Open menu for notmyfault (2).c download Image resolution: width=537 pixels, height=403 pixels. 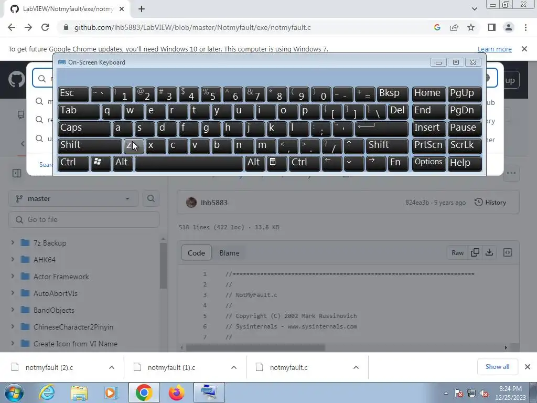112,367
